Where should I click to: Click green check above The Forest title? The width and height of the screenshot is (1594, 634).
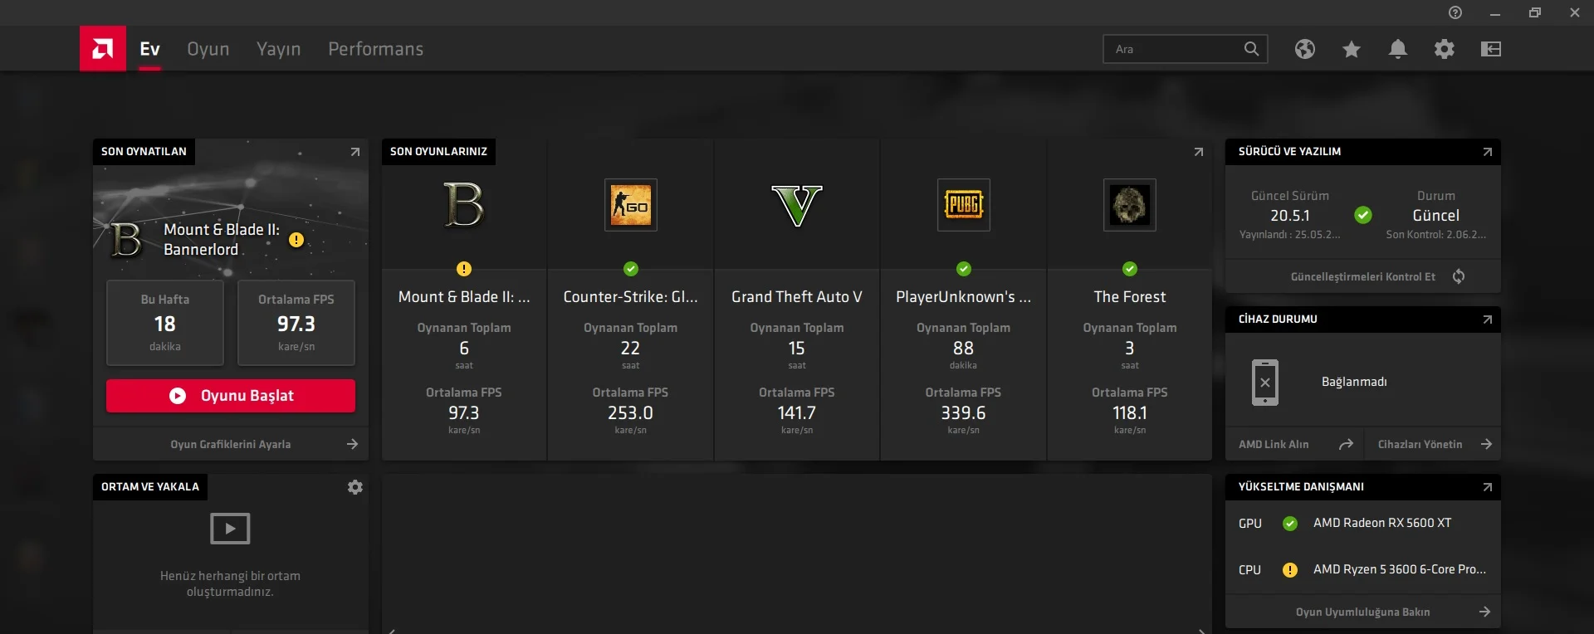(1130, 269)
